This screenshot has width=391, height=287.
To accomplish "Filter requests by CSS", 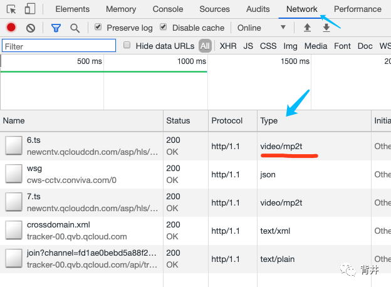I will 268,46.
